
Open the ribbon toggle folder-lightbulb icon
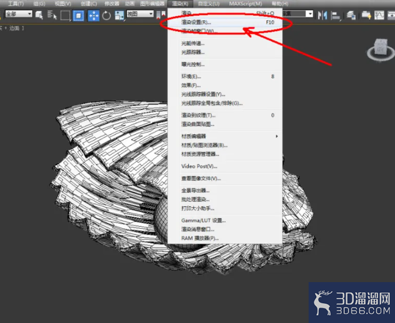[x=367, y=16]
